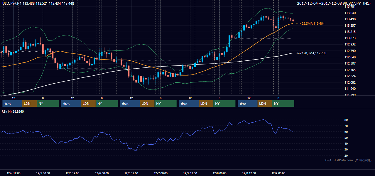Click price axis value 112.932
This screenshot has width=375, height=176.
pyautogui.click(x=350, y=44)
